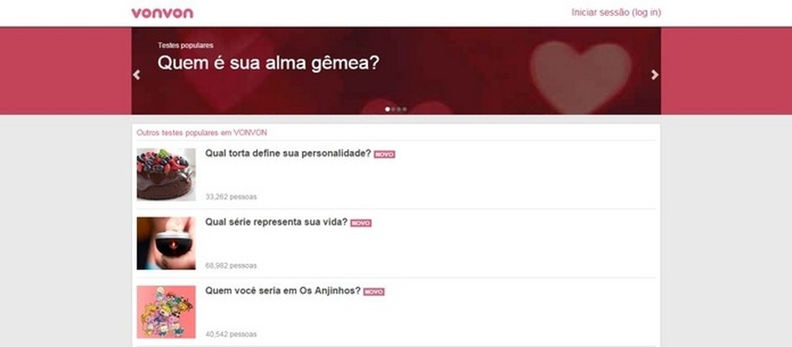Image resolution: width=792 pixels, height=347 pixels.
Task: Click NOVO badge beside torta quiz
Action: (385, 154)
